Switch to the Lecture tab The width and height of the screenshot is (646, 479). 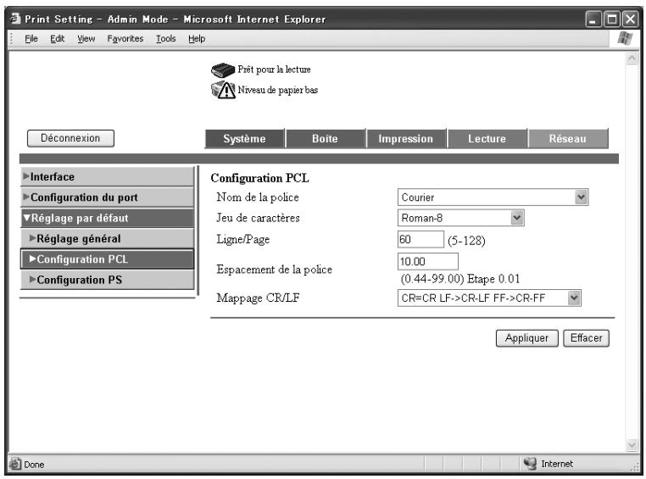tap(487, 139)
